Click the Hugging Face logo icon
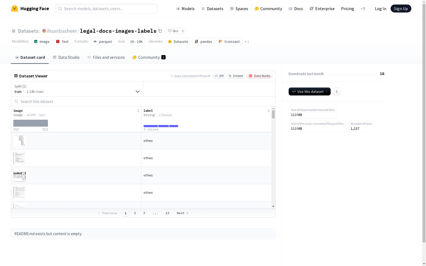426x266 pixels. [15, 9]
